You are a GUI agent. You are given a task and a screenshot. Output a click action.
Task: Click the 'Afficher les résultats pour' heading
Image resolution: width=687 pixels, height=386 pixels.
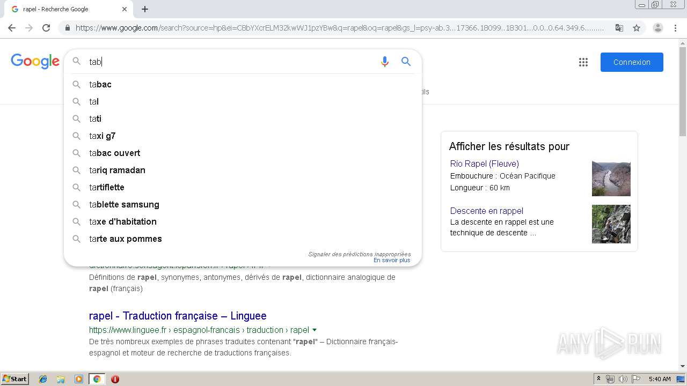[x=509, y=146]
